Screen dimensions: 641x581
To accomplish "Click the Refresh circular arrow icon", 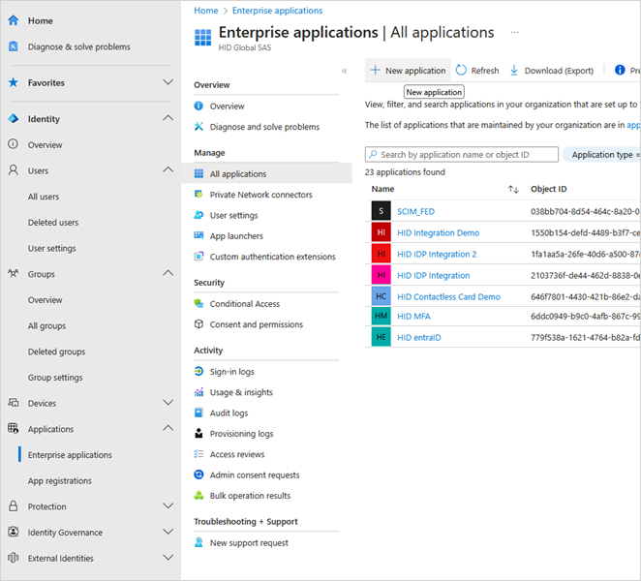I will pos(461,71).
